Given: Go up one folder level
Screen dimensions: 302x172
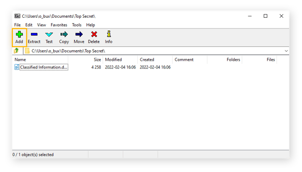Looking at the screenshot, I should [16, 51].
